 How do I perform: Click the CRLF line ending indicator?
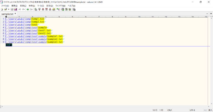tap(169, 110)
